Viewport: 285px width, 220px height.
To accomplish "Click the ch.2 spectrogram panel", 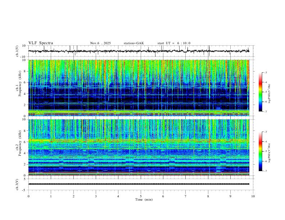I will coord(139,147).
